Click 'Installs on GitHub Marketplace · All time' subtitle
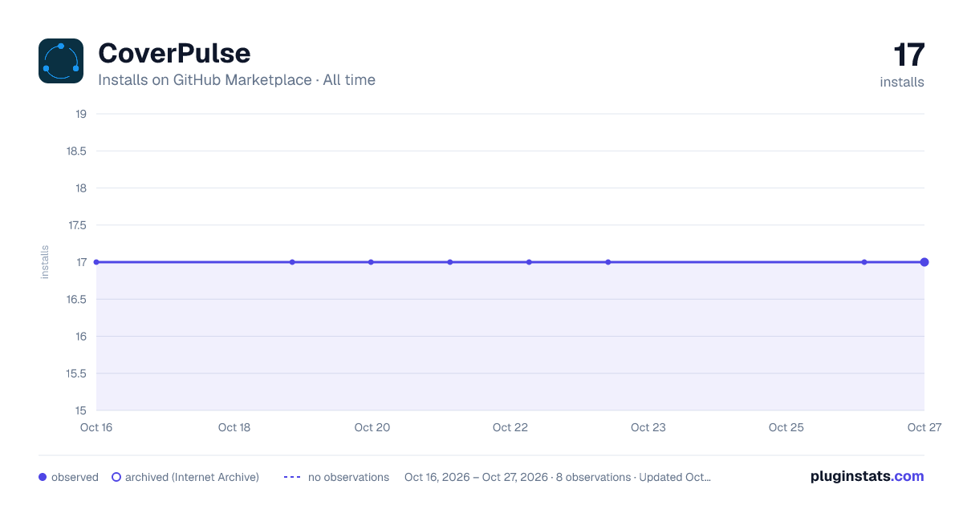 click(x=237, y=80)
